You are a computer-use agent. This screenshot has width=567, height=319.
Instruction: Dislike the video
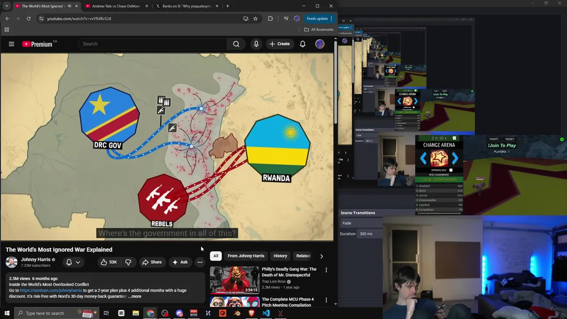(x=128, y=262)
